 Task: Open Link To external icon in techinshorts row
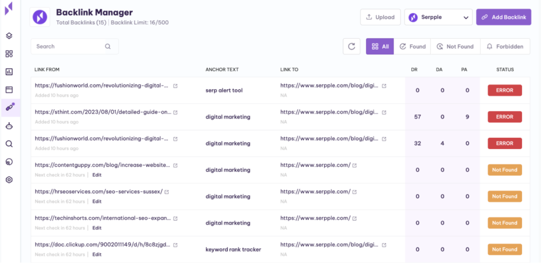click(355, 218)
